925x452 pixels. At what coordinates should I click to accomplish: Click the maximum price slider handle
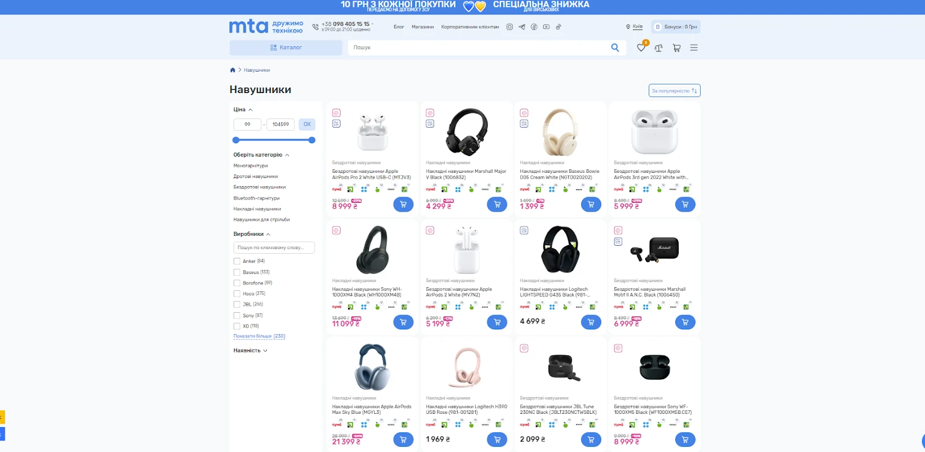[312, 140]
